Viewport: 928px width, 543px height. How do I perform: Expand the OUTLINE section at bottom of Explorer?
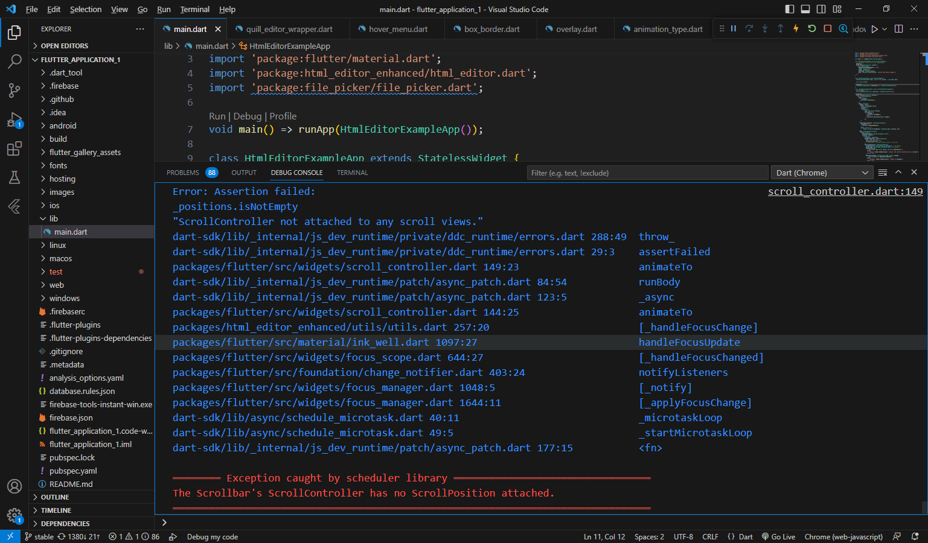pyautogui.click(x=54, y=497)
